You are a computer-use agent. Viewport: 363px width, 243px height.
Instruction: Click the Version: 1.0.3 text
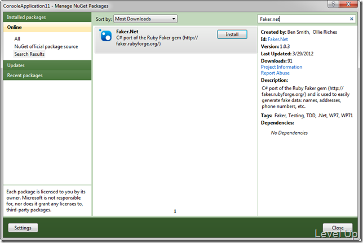[x=275, y=46]
